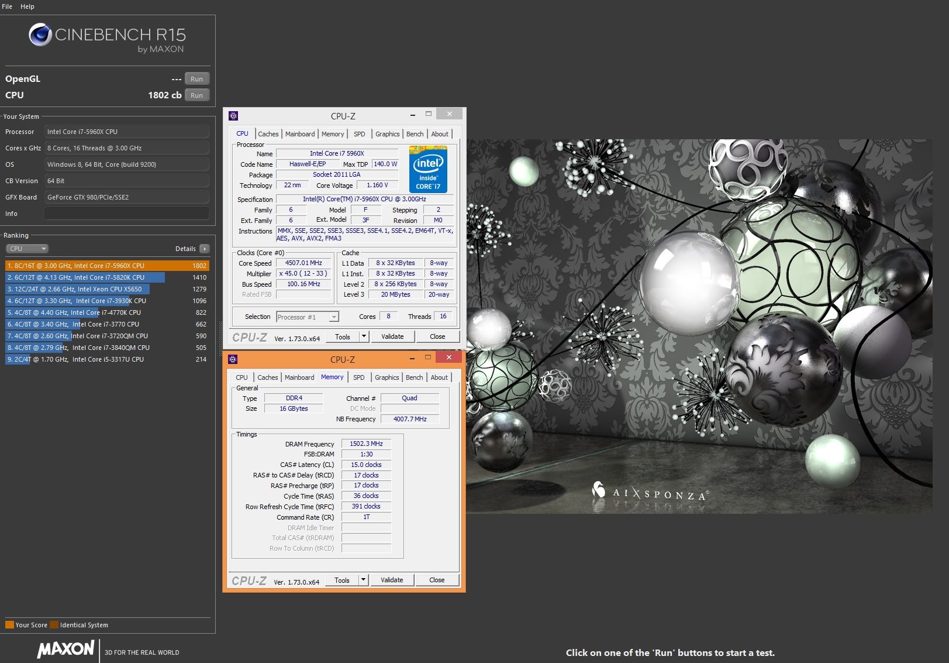Minimize the lower CPU-Z Memory window
Image resolution: width=949 pixels, height=663 pixels.
click(x=412, y=358)
